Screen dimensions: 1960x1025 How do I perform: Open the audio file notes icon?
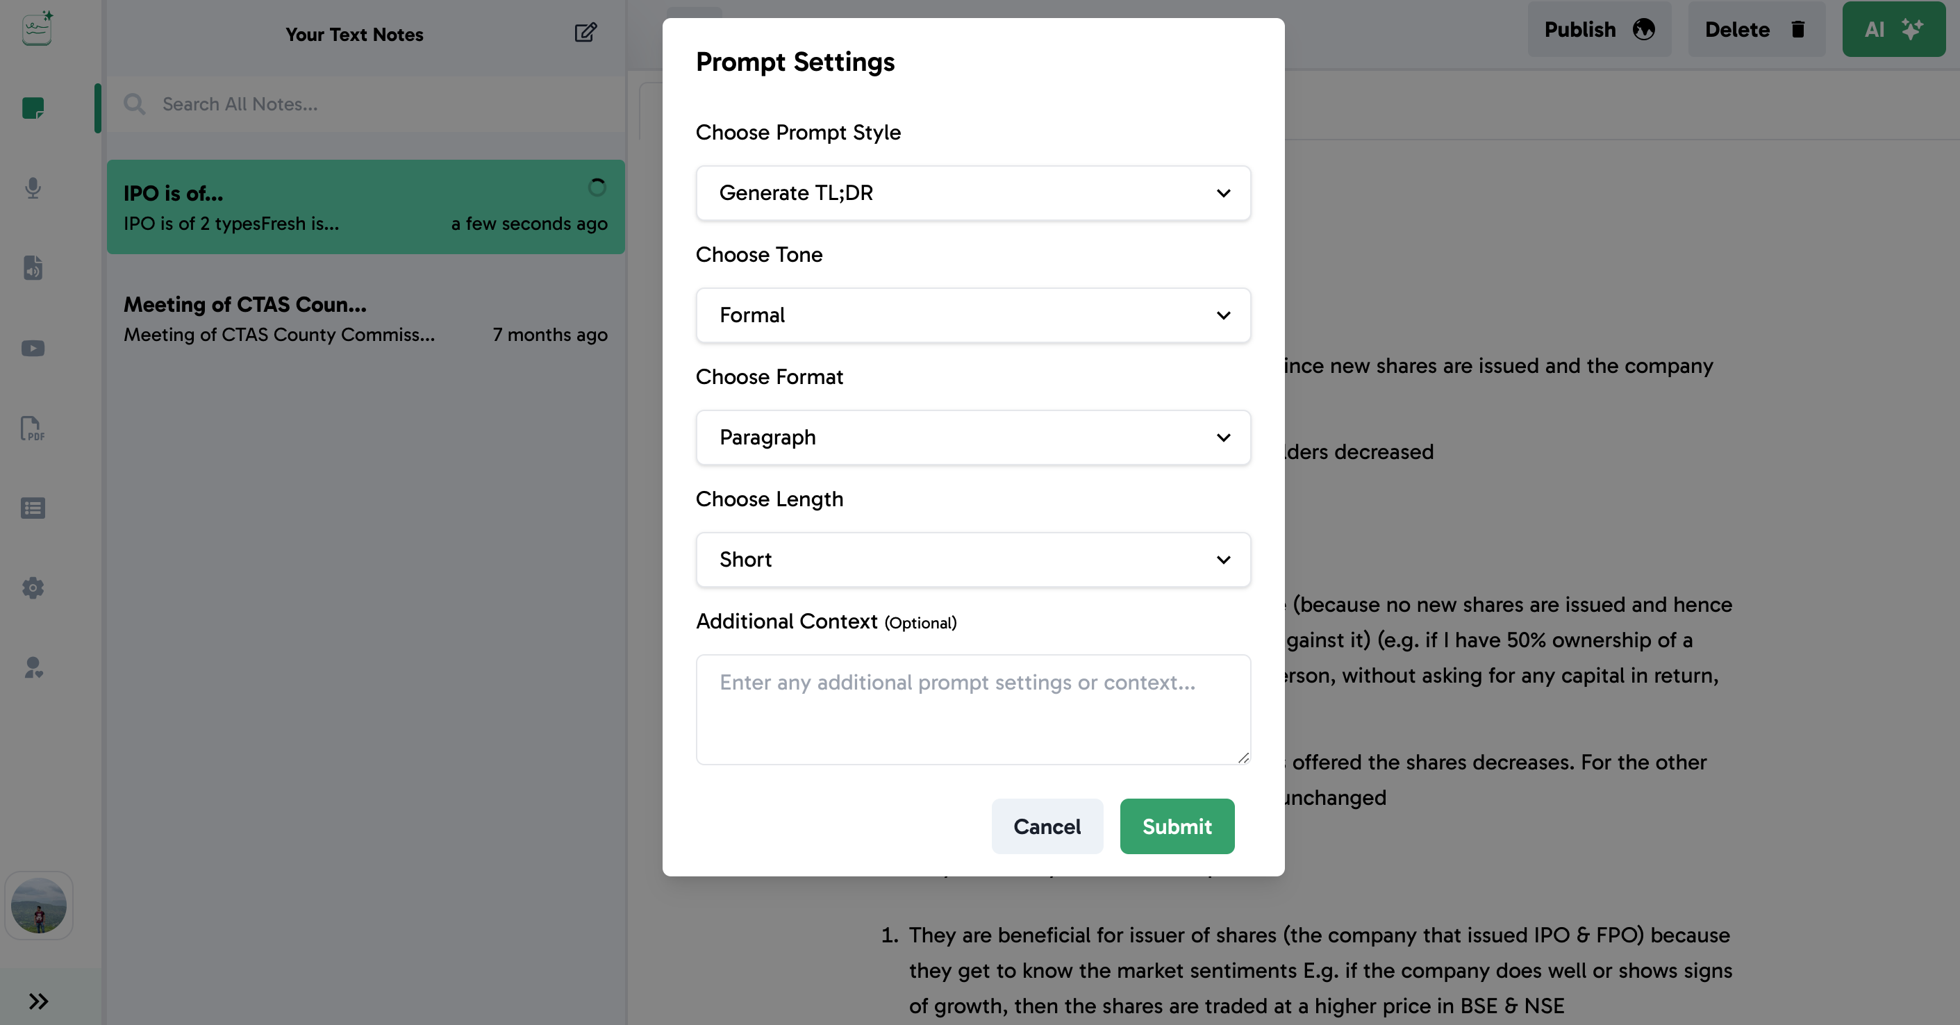click(33, 268)
